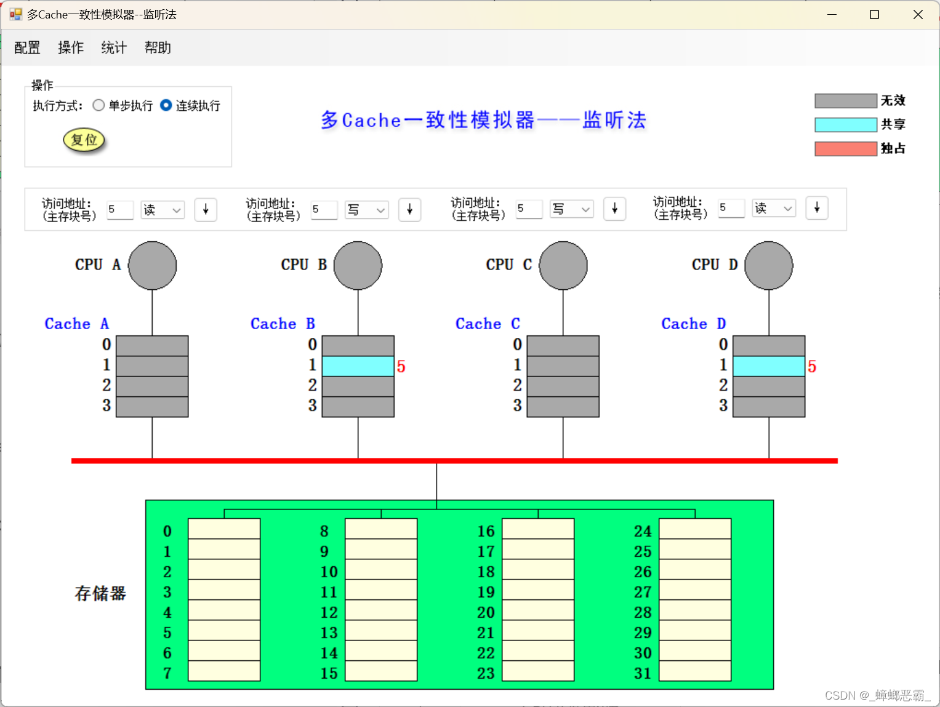Click the red 独占 legend swatch
This screenshot has width=940, height=707.
(845, 149)
